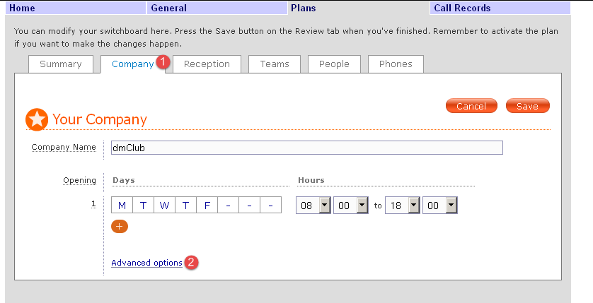
Task: Toggle Friday in the opening days
Action: tap(207, 206)
